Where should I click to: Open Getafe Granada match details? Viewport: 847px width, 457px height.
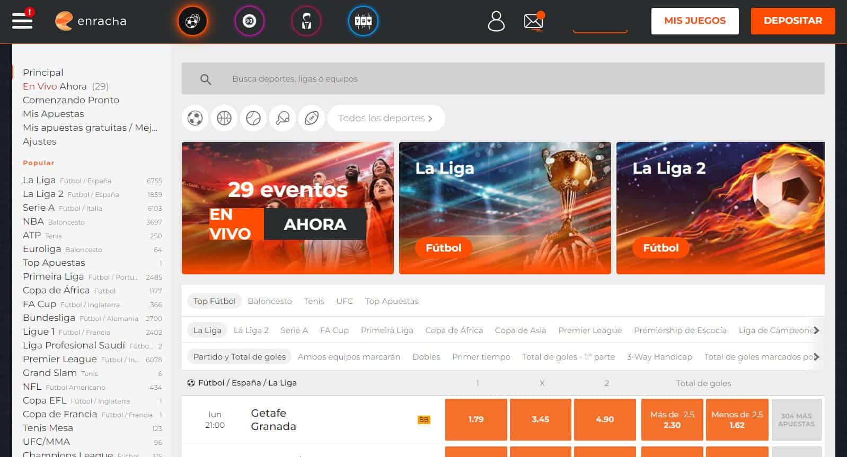click(273, 419)
